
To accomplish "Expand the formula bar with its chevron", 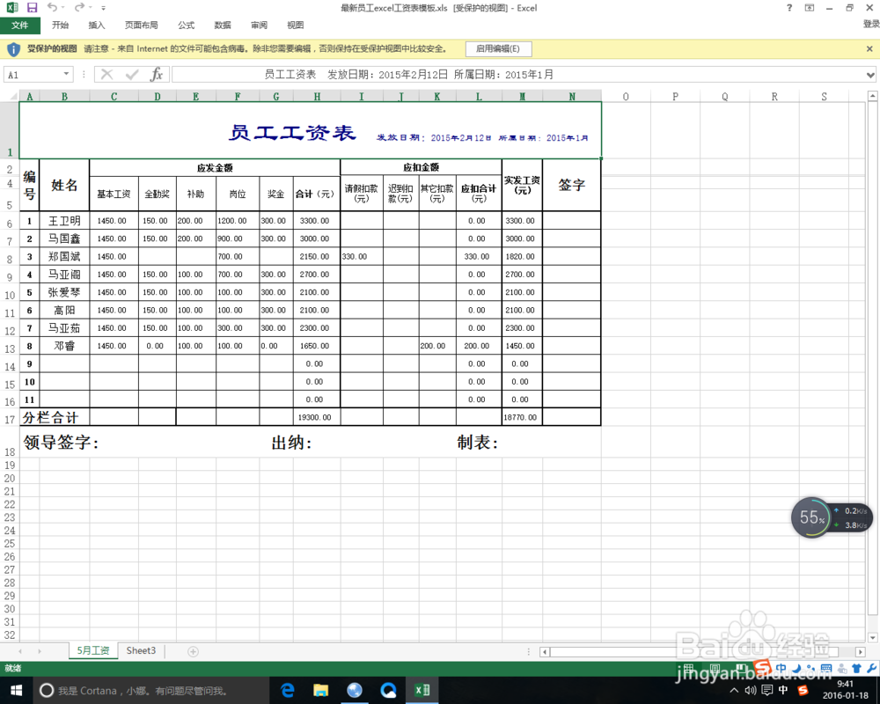I will 872,75.
